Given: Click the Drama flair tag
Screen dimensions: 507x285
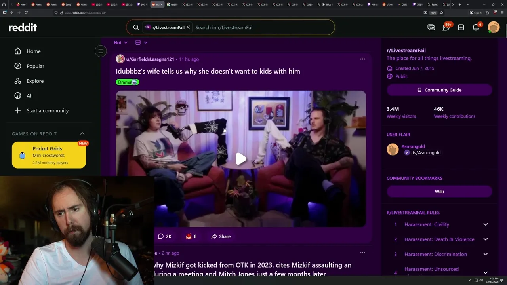Looking at the screenshot, I should coord(128,82).
